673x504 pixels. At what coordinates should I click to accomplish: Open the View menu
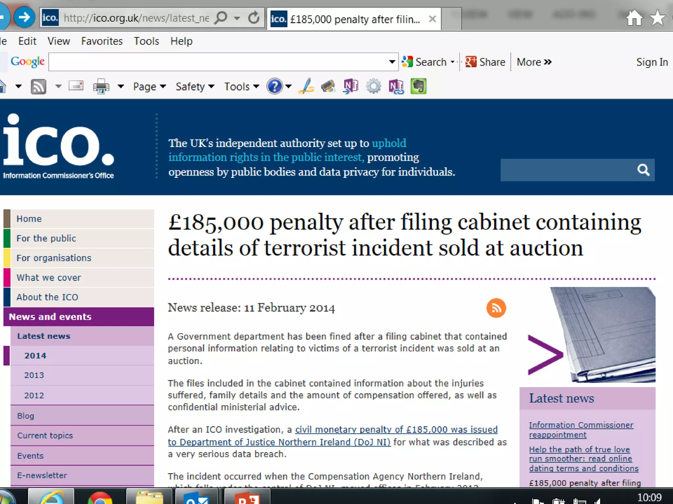click(x=58, y=41)
